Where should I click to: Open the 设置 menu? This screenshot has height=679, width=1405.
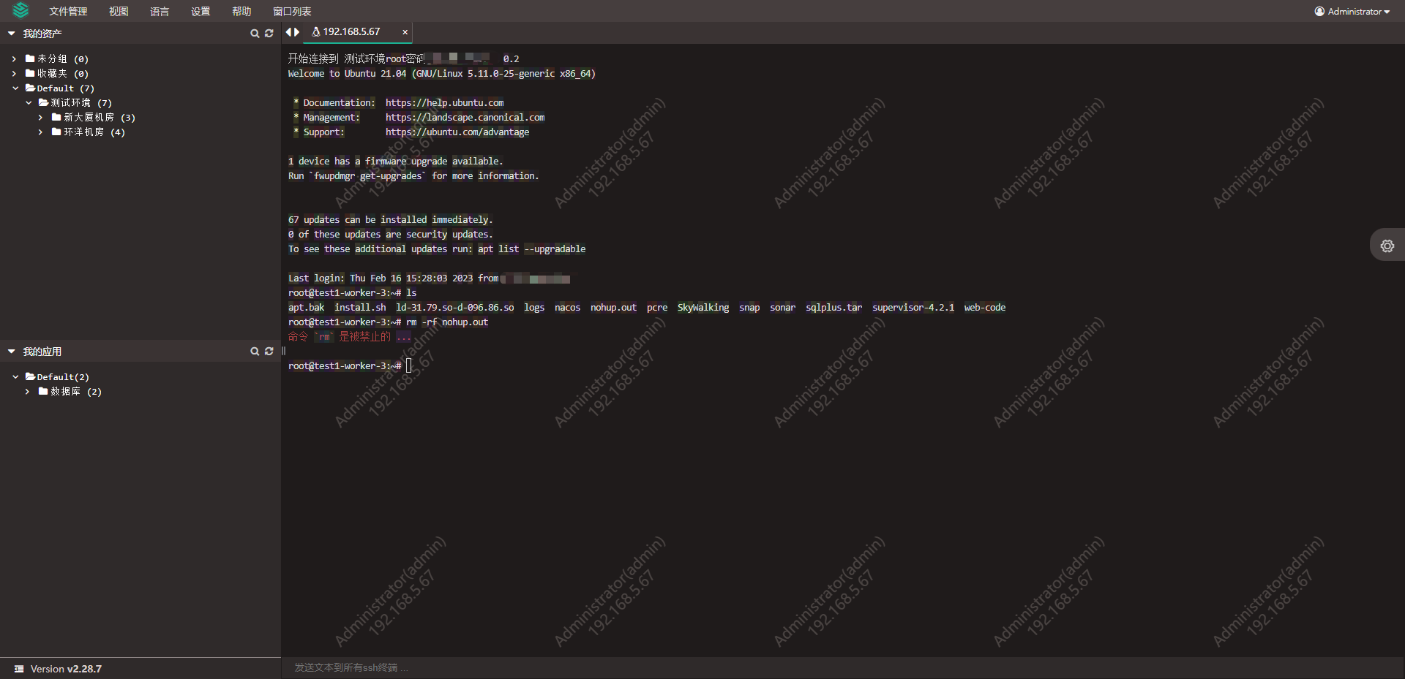(200, 11)
